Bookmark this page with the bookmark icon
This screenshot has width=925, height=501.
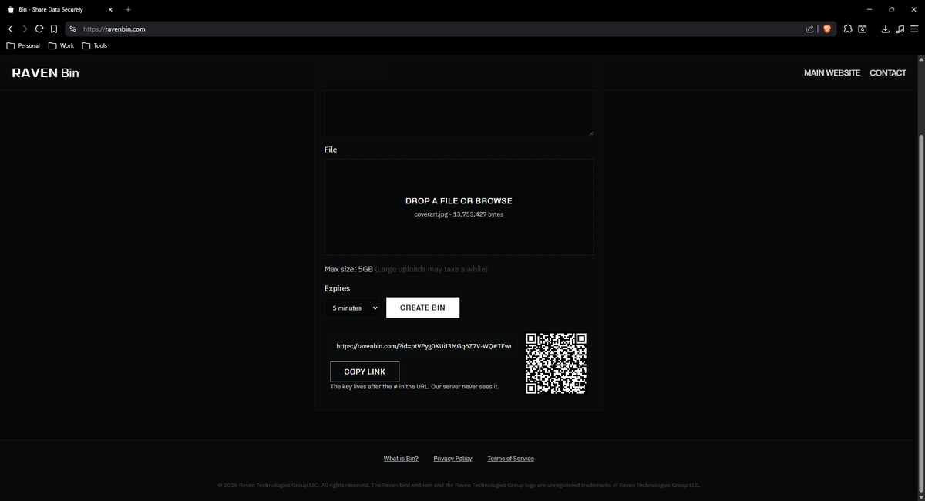click(53, 29)
